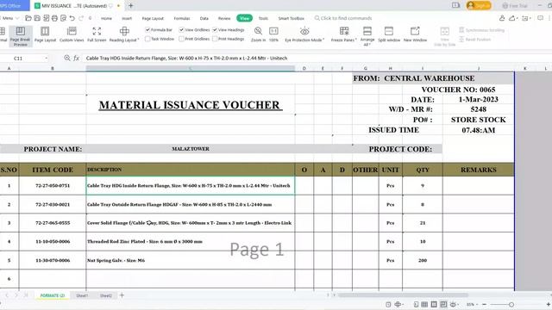Open the Review ribbon tab
Viewport: 552px width, 310px height.
point(224,18)
